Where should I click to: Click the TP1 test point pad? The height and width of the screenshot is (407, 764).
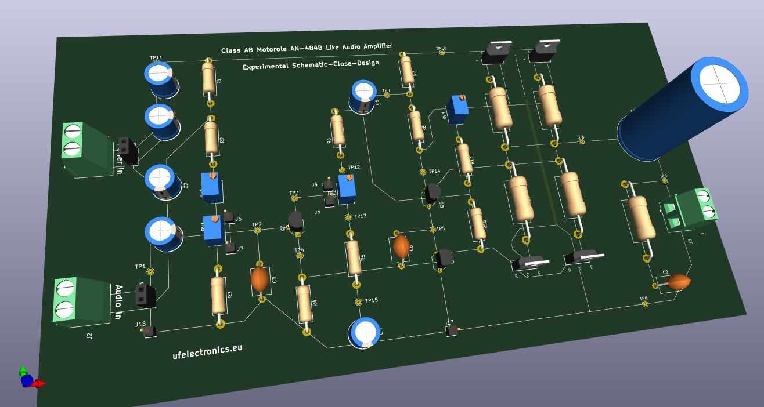150,271
